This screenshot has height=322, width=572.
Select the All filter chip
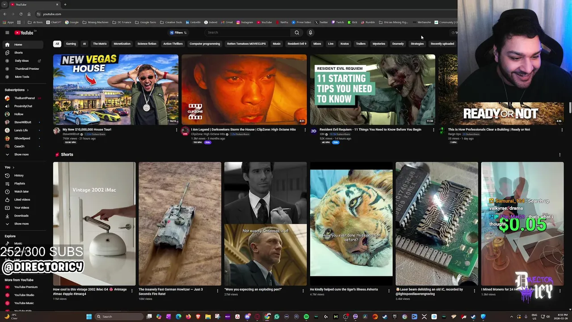tap(57, 44)
